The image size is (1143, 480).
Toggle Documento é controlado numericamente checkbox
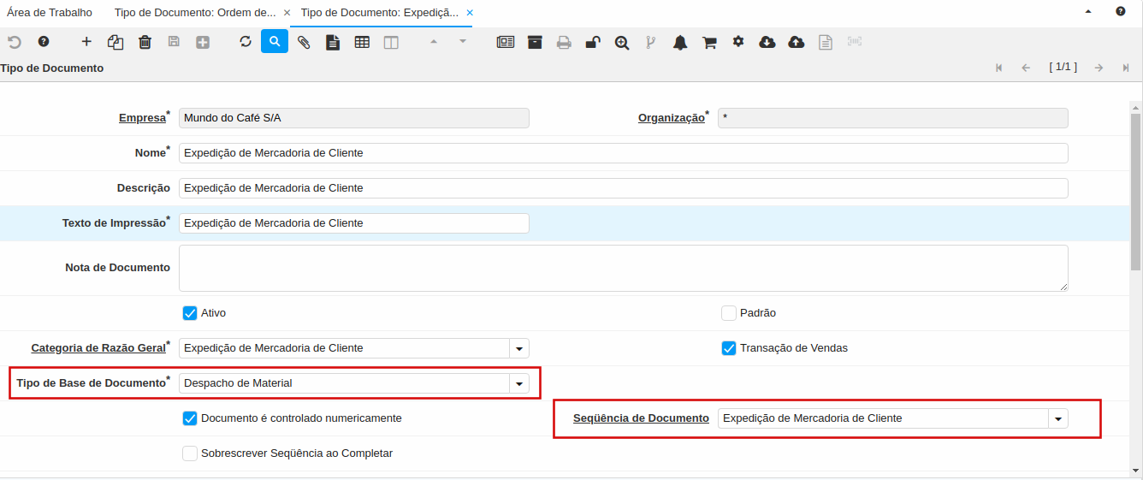tap(190, 418)
